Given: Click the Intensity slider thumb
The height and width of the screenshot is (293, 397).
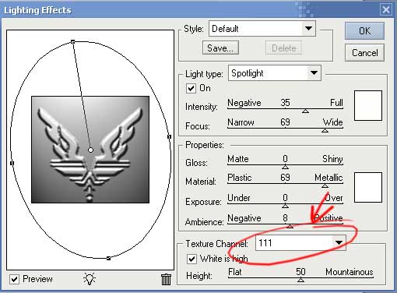Looking at the screenshot, I should coord(305,111).
